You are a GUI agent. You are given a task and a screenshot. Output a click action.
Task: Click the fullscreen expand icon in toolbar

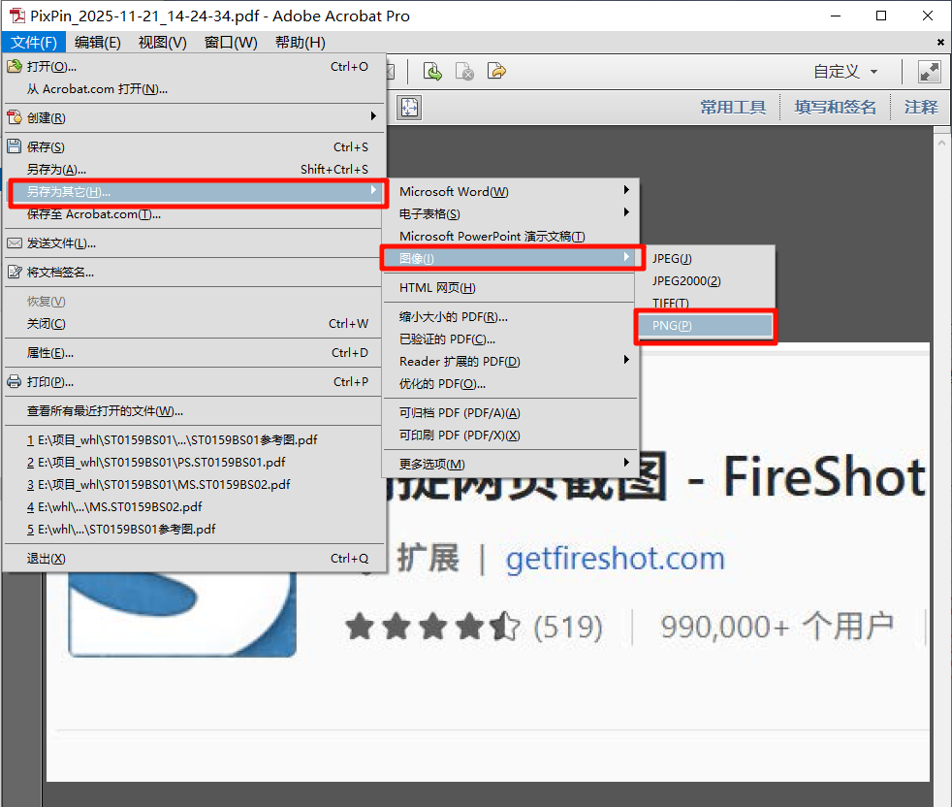[x=930, y=72]
